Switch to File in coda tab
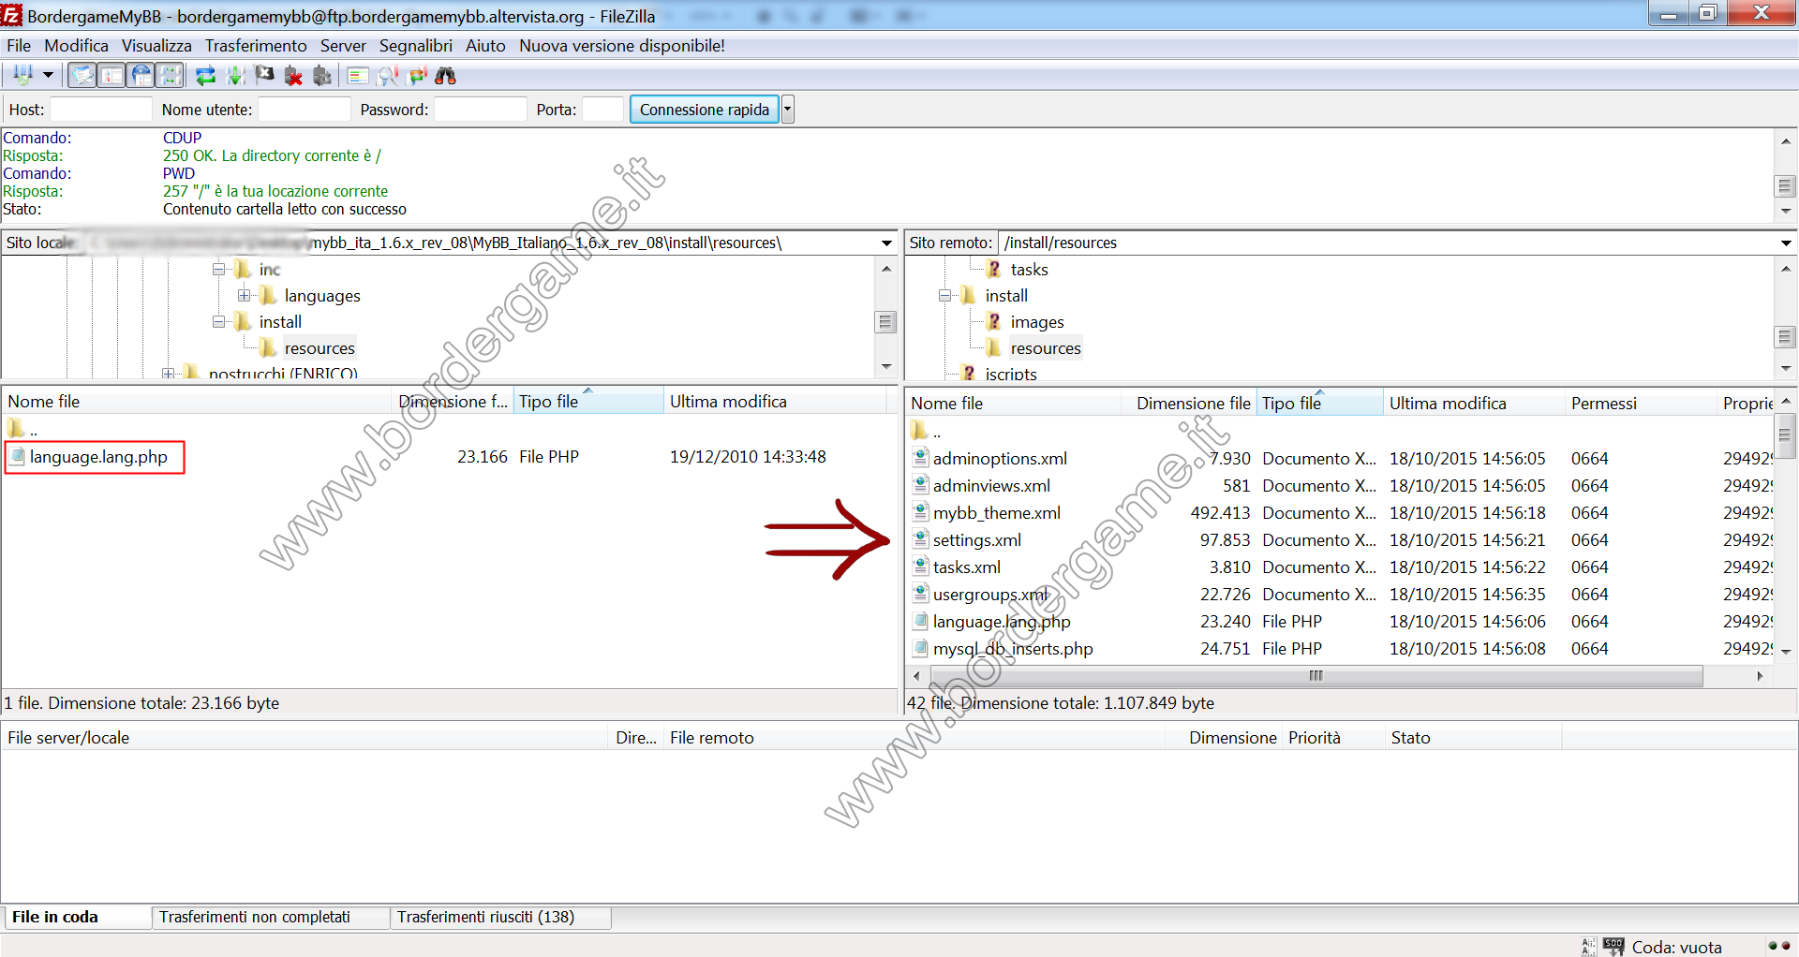 point(76,918)
